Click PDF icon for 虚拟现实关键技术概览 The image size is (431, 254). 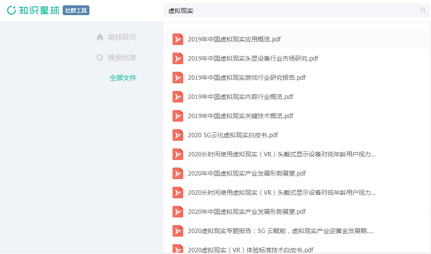click(178, 116)
